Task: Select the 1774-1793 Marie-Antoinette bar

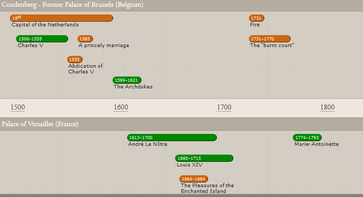Action: tap(307, 138)
